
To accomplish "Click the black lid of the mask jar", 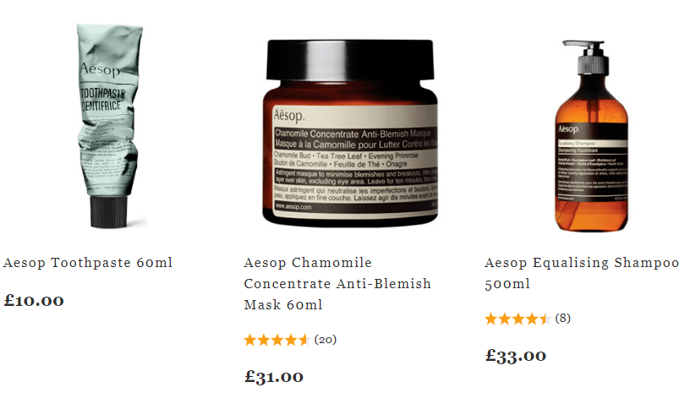I will pyautogui.click(x=350, y=59).
